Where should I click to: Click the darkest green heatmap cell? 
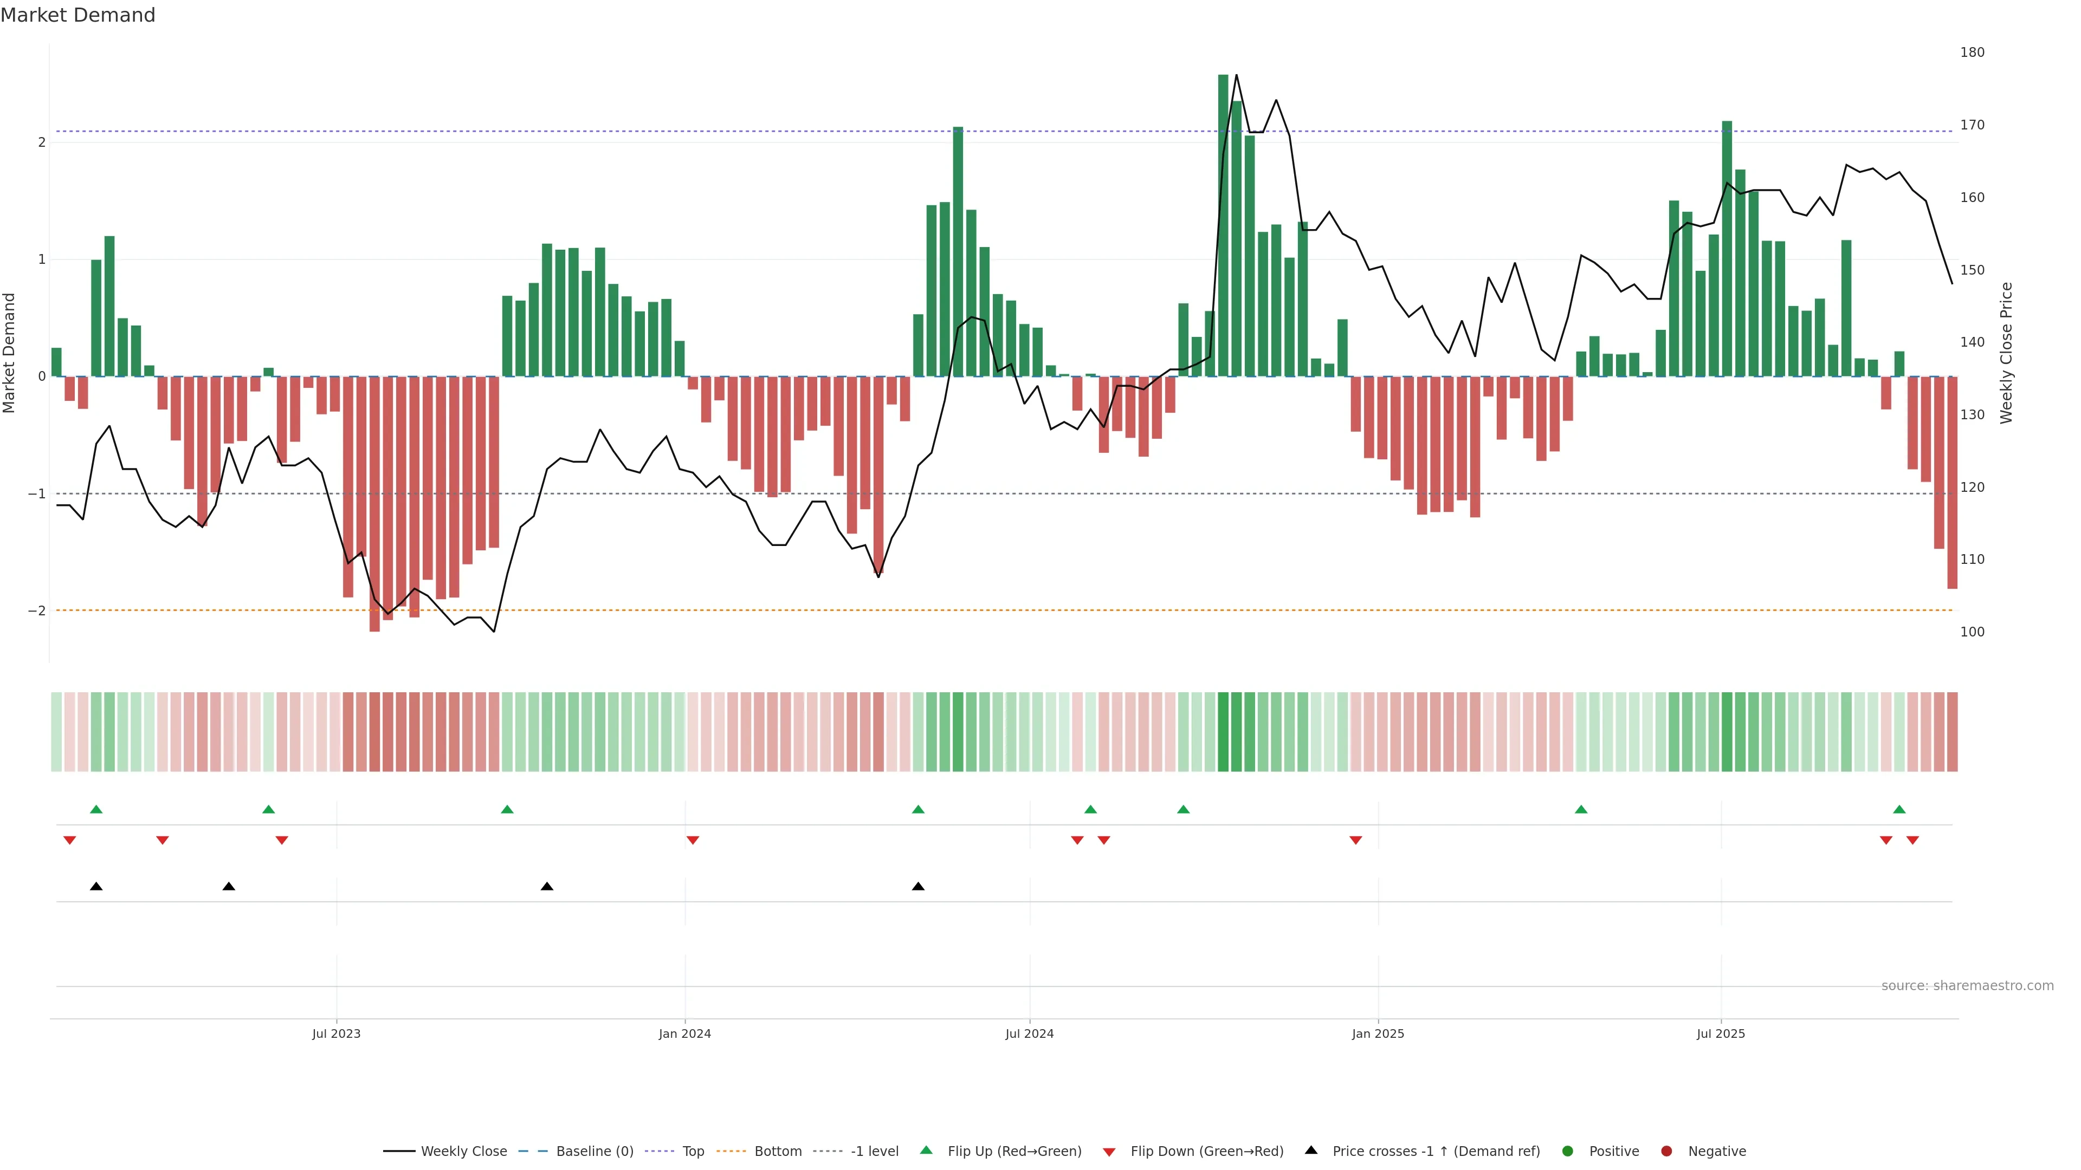pyautogui.click(x=1223, y=732)
